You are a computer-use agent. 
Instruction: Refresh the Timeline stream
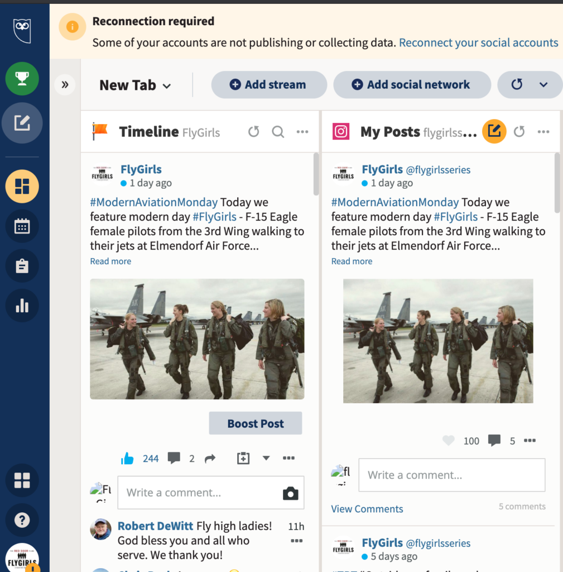(254, 132)
